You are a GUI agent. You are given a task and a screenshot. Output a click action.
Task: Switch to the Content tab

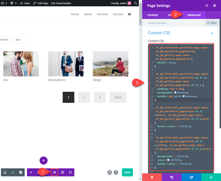click(x=152, y=15)
